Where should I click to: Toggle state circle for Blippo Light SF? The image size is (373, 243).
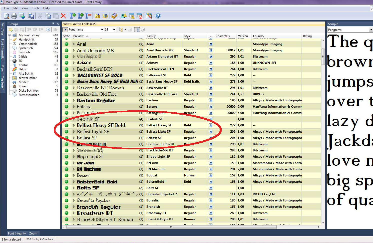(67, 157)
